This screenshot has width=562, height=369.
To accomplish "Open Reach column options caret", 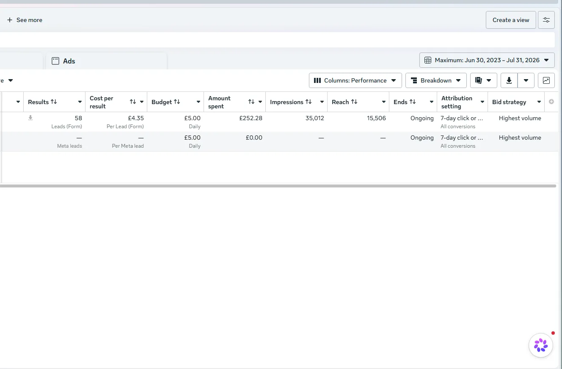I will coord(384,102).
